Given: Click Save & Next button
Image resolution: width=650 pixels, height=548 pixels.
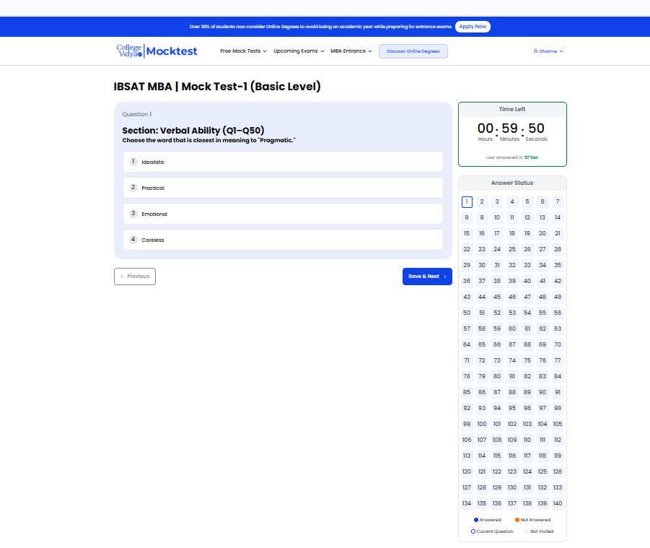Looking at the screenshot, I should point(427,277).
